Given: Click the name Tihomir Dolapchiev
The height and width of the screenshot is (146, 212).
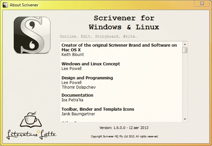Looking at the screenshot, I should pyautogui.click(x=79, y=87).
